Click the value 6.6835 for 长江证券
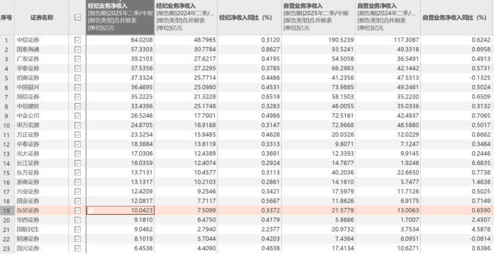Image resolution: width=494 pixels, height=254 pixels. 481,163
